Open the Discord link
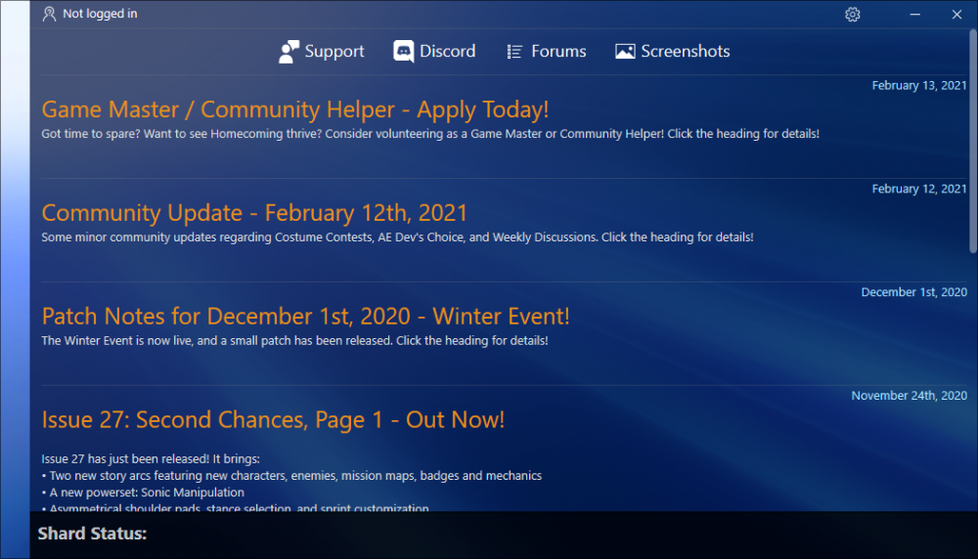This screenshot has width=978, height=559. pos(434,51)
